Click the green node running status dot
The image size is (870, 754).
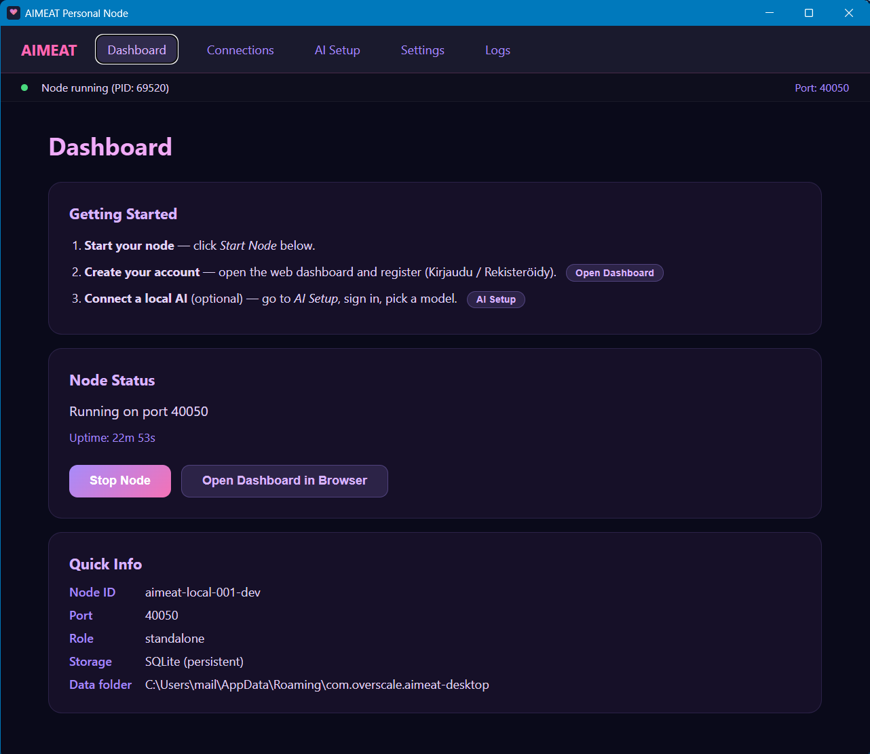[x=24, y=88]
